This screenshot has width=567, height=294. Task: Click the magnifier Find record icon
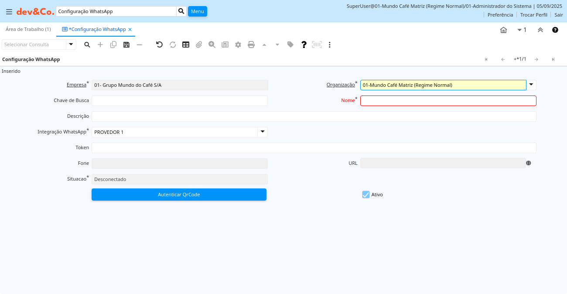coord(87,44)
